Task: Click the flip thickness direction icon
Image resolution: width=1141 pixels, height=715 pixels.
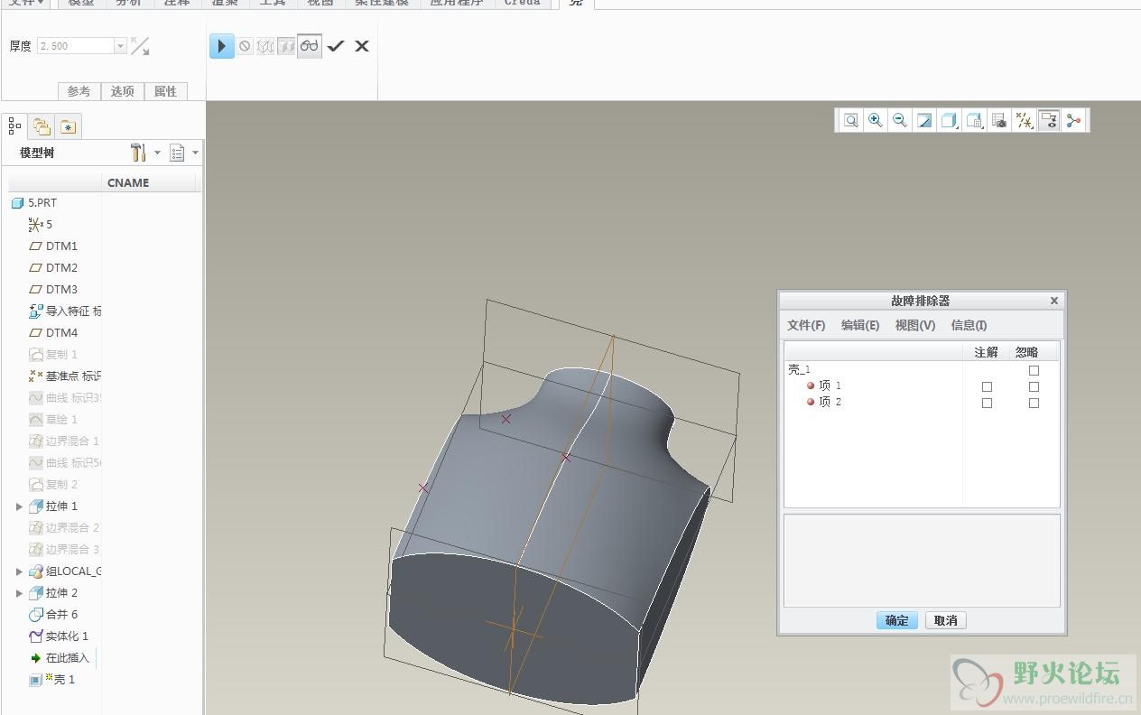Action: (x=140, y=46)
